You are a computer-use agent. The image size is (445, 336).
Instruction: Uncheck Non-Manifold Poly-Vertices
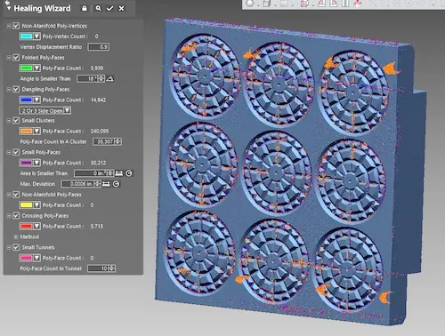coord(16,26)
